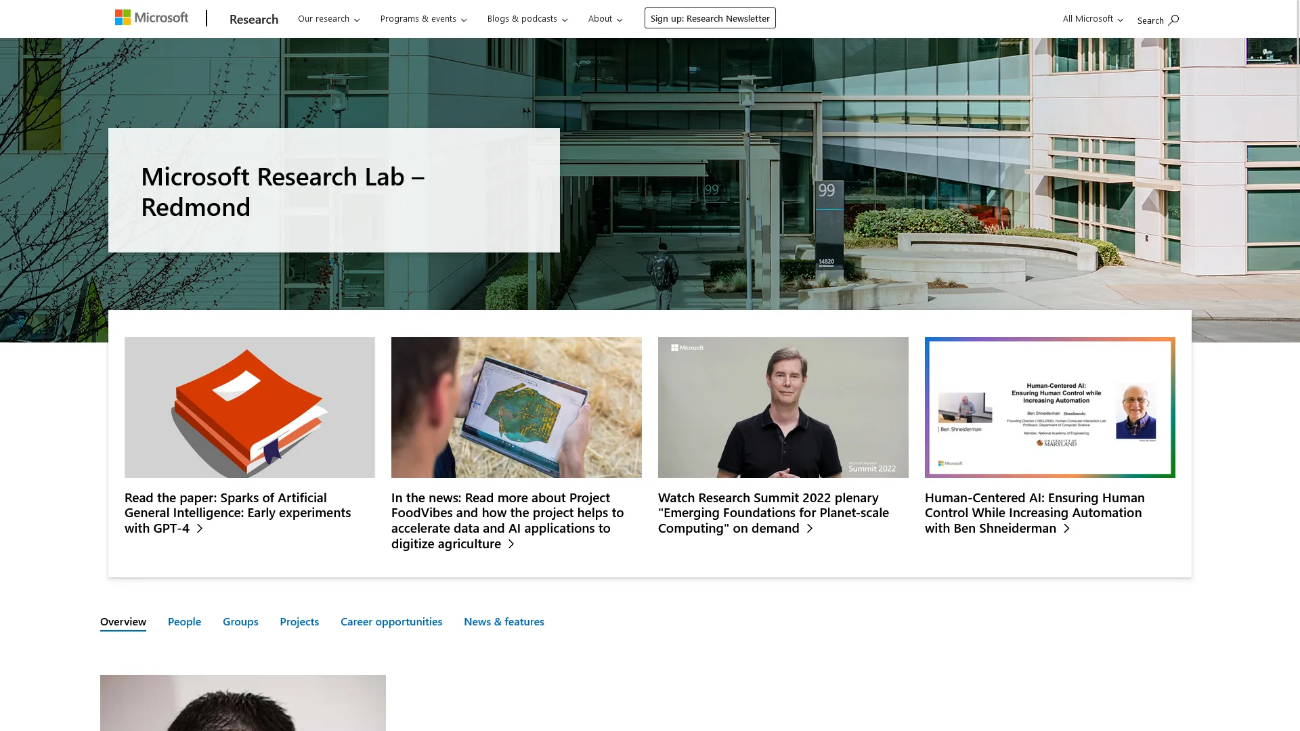Click the Projects tab
This screenshot has height=731, width=1300.
tap(299, 621)
